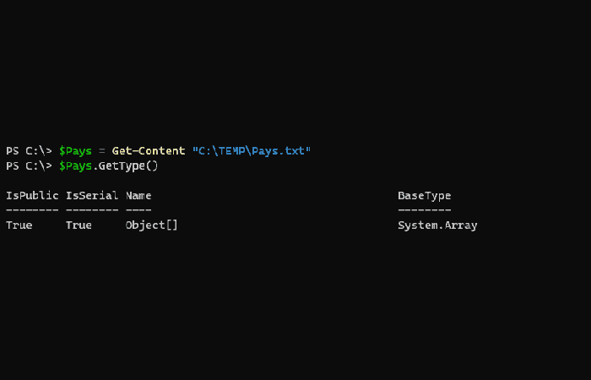Click the equals sign in assignment
This screenshot has width=591, height=380.
pos(102,151)
